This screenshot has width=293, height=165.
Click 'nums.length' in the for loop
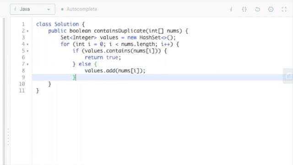138,44
